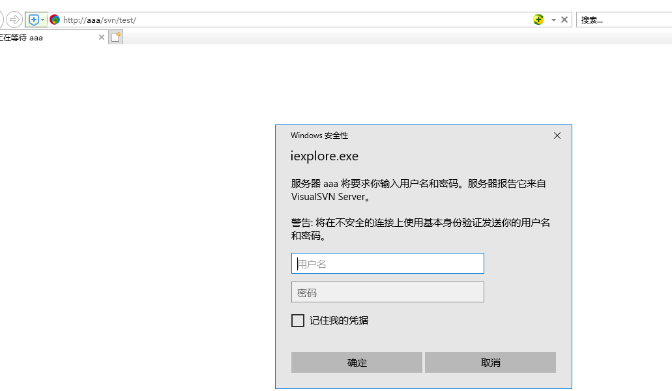Open a new tab with the blank page icon
This screenshot has width=672, height=391.
(116, 37)
